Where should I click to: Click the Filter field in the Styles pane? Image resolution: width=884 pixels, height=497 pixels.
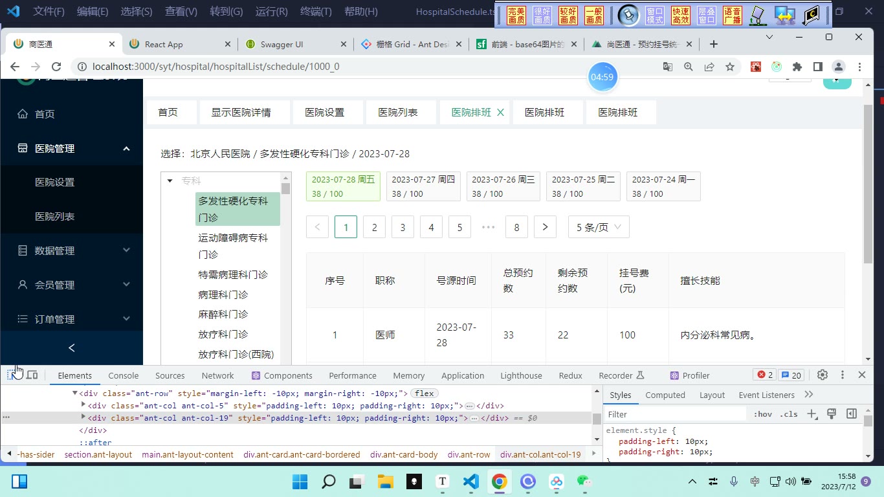tap(676, 414)
